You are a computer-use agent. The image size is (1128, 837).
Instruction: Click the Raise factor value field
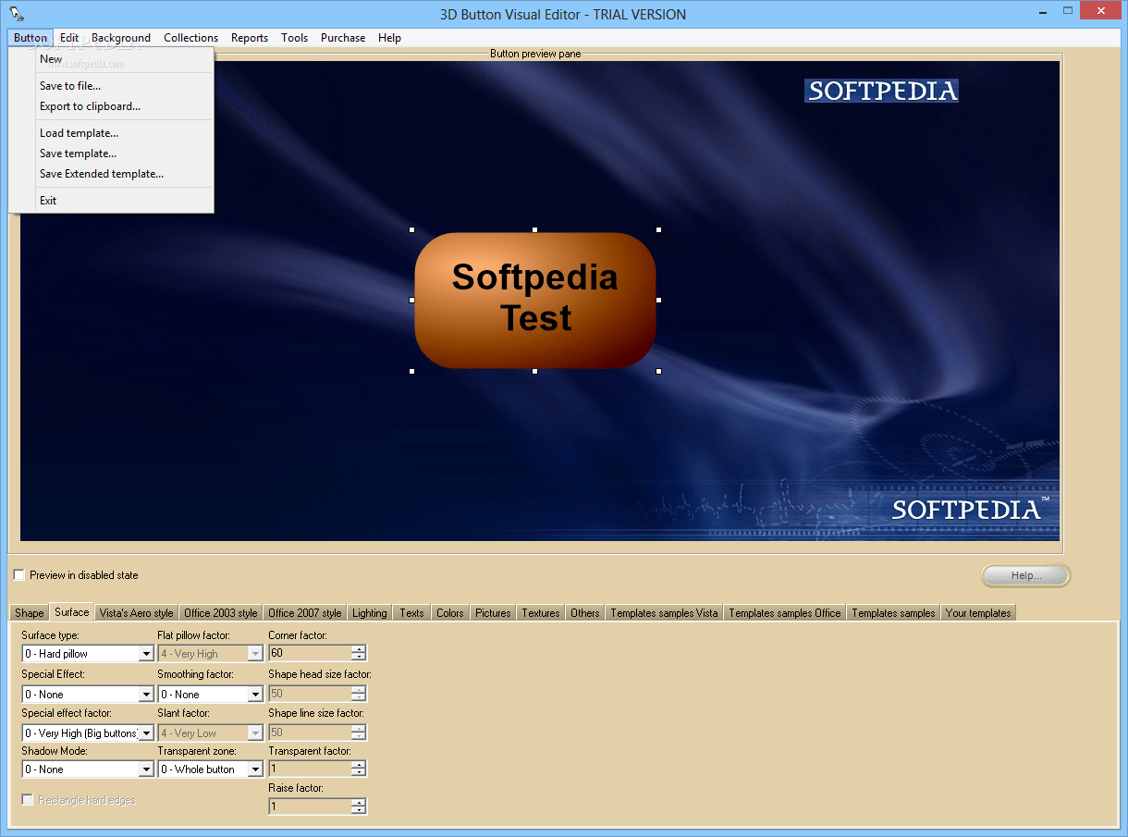point(310,806)
